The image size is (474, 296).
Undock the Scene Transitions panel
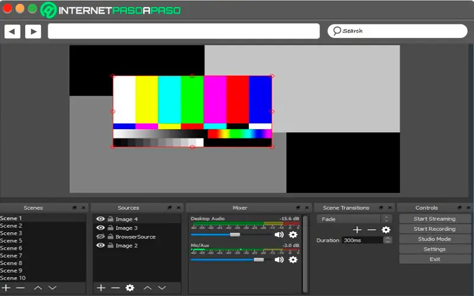pyautogui.click(x=381, y=208)
